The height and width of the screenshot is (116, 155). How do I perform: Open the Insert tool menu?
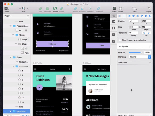pos(6,9)
